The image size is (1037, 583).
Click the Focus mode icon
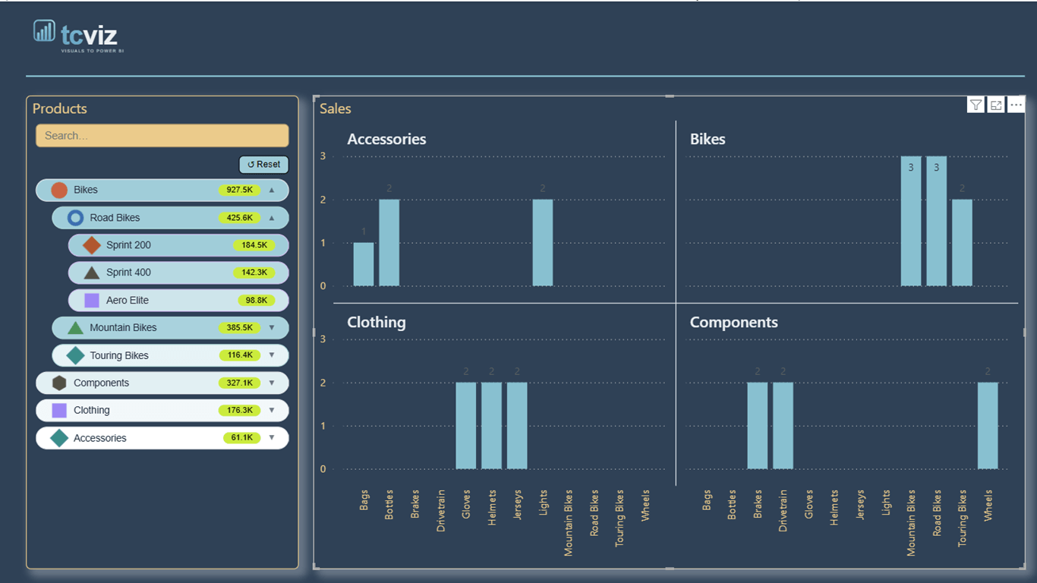[x=996, y=106]
